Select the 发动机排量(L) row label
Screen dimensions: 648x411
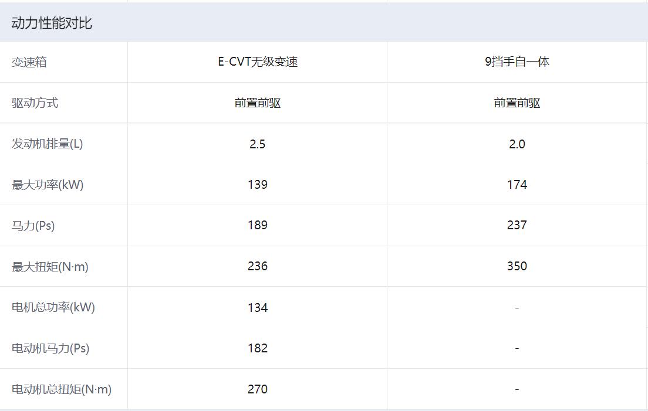pos(48,144)
